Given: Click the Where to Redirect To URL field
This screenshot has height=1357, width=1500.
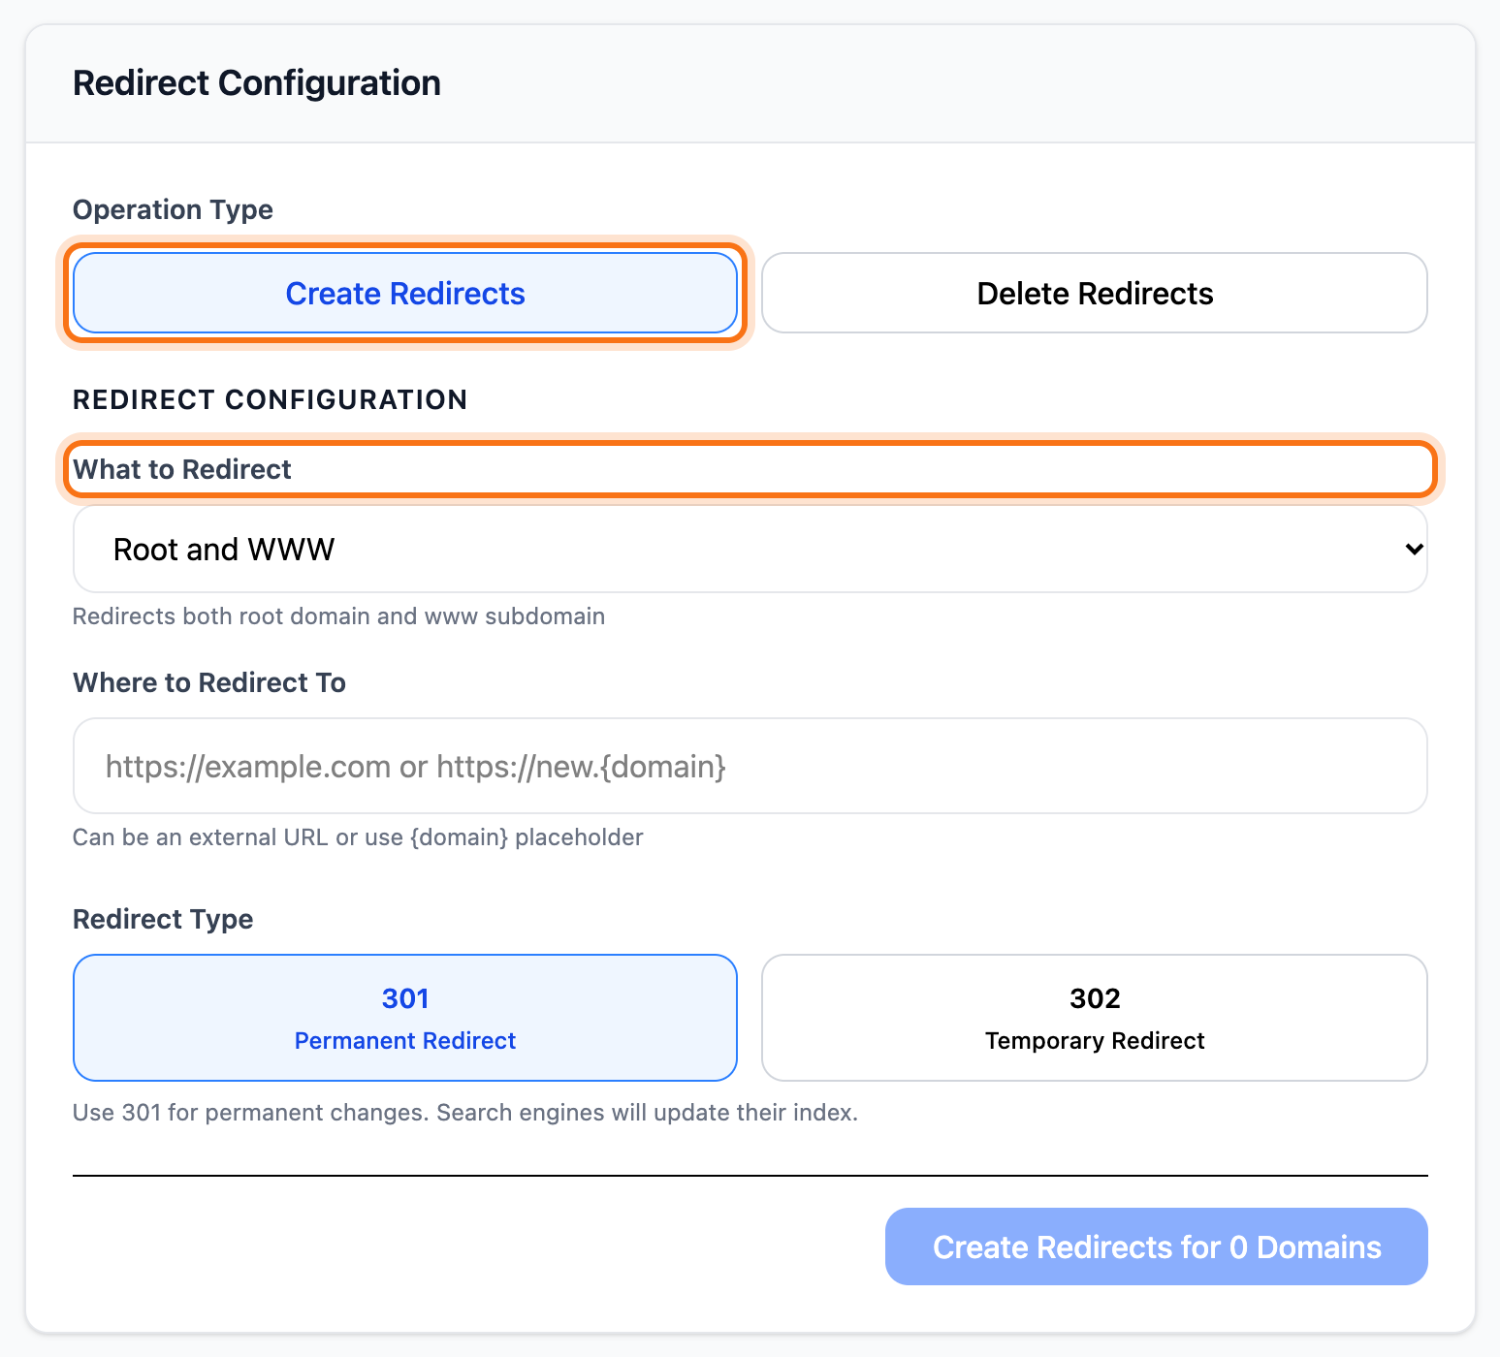Looking at the screenshot, I should (x=750, y=766).
